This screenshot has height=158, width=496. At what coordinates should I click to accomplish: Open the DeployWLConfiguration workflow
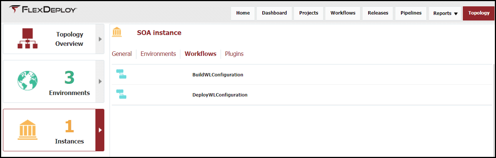point(220,95)
